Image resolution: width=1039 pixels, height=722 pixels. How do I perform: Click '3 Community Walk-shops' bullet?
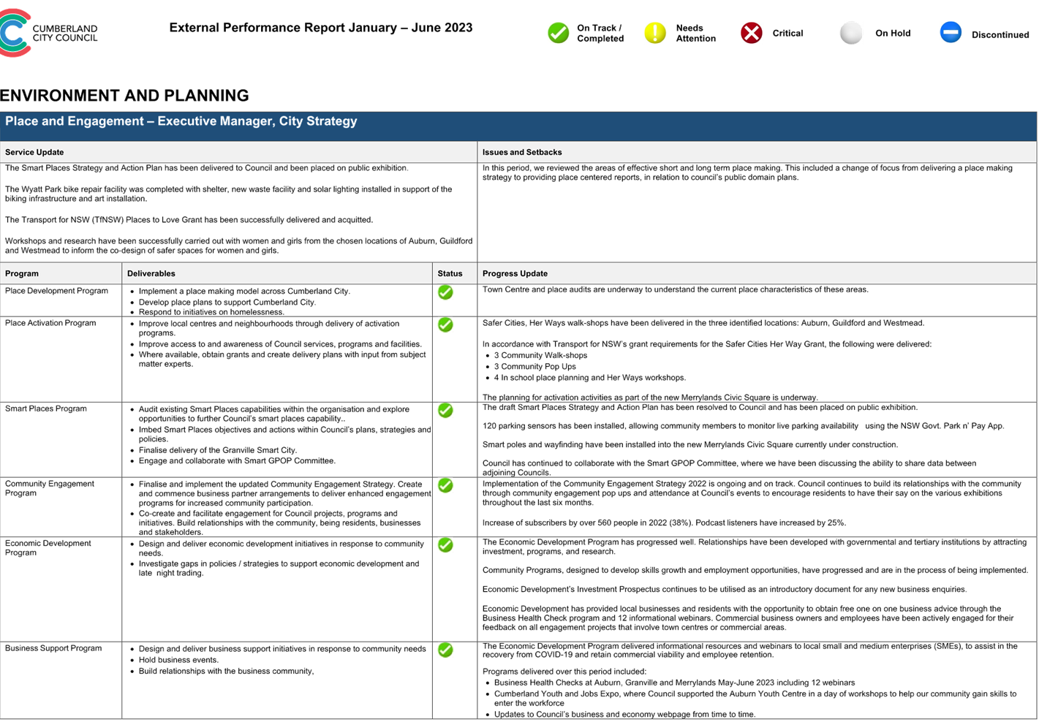click(x=540, y=355)
